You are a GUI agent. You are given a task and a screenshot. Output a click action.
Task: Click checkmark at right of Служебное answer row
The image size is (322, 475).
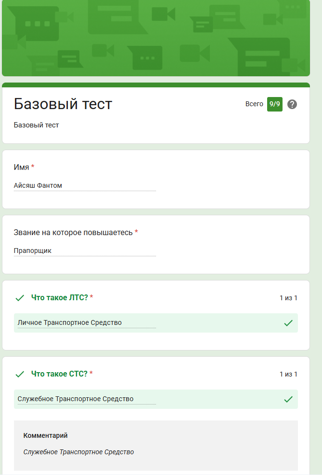tap(288, 399)
